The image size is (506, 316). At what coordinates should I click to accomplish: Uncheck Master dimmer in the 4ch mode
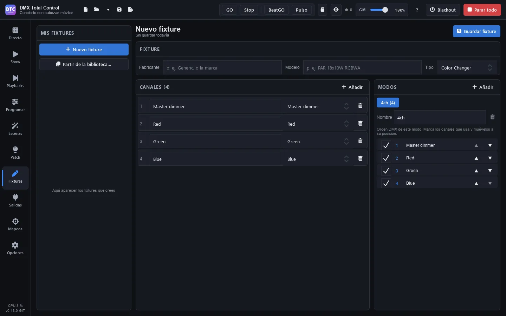(x=386, y=145)
